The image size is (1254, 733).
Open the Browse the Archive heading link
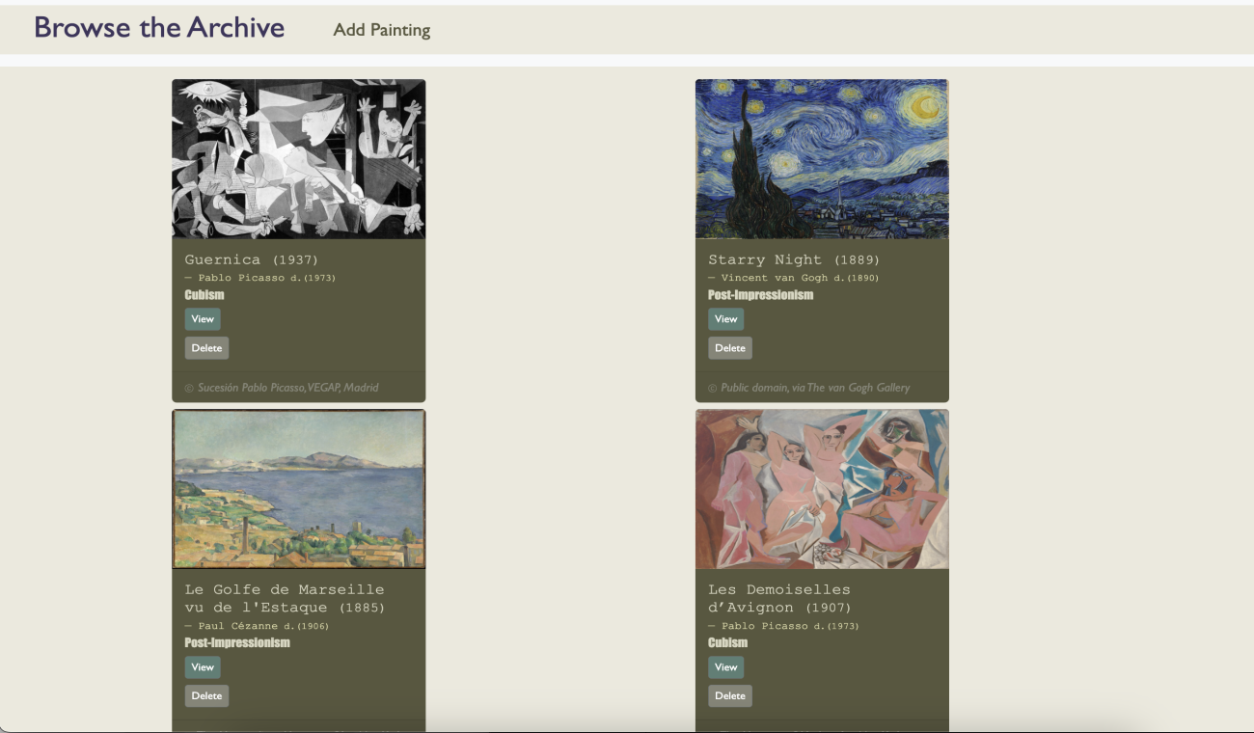point(159,28)
